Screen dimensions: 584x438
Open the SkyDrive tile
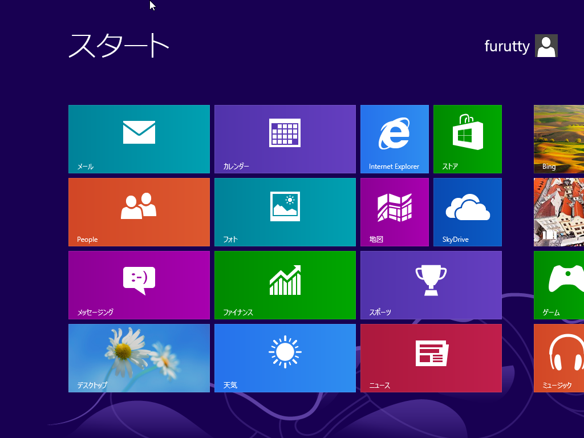[468, 212]
